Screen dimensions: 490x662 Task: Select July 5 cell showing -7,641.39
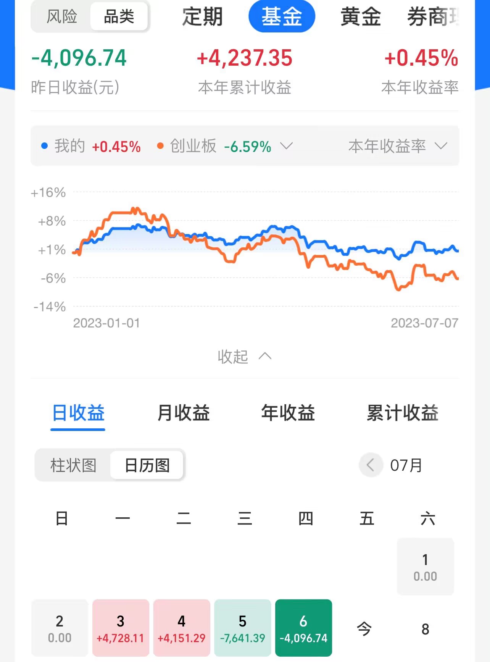pyautogui.click(x=243, y=628)
